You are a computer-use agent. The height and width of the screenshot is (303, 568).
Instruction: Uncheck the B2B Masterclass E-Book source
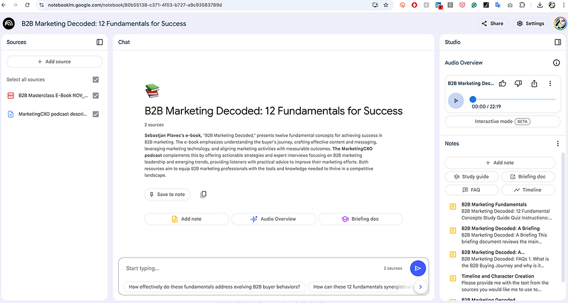pyautogui.click(x=96, y=96)
